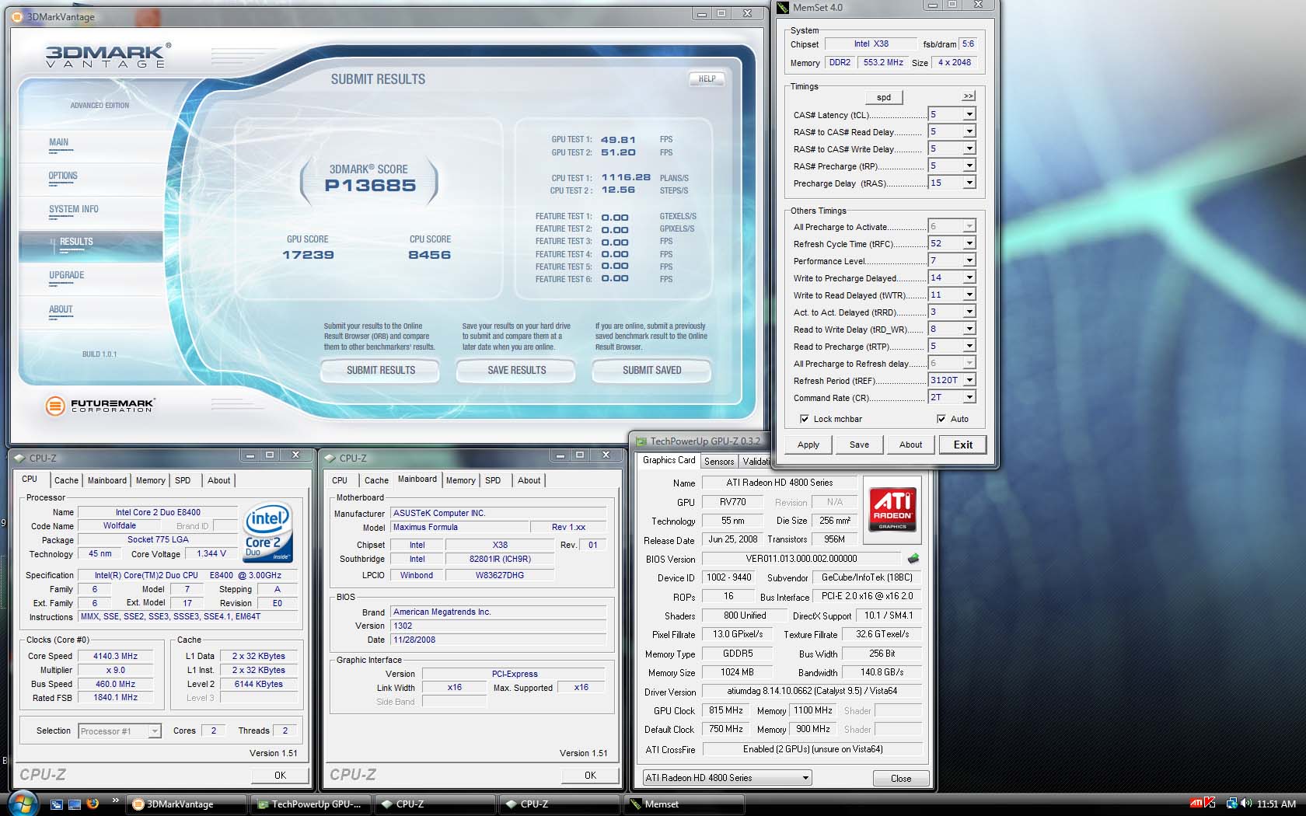Open the network tray icon
The height and width of the screenshot is (816, 1306).
pyautogui.click(x=1231, y=804)
